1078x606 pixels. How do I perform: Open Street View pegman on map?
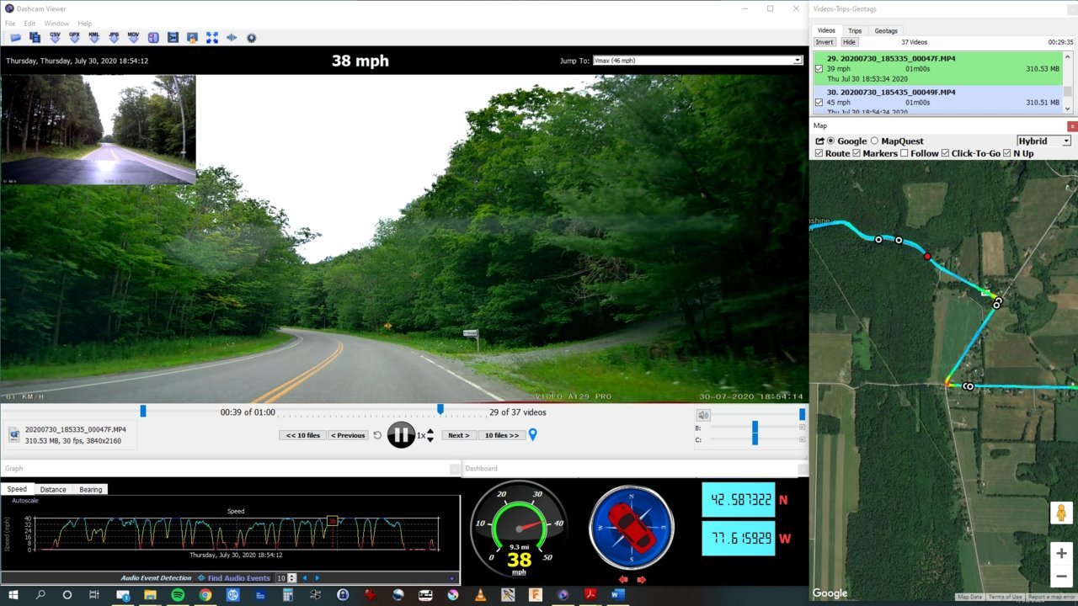(x=1060, y=513)
